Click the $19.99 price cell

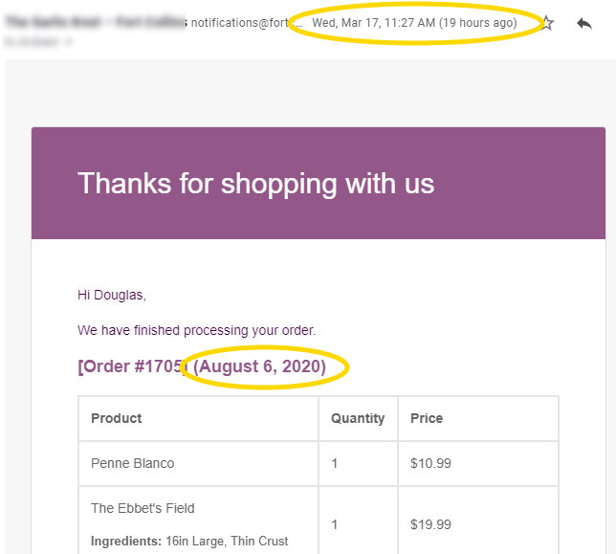pyautogui.click(x=430, y=524)
